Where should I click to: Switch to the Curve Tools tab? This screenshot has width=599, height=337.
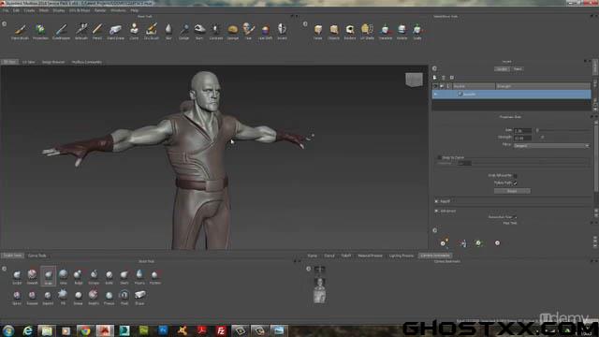click(37, 256)
